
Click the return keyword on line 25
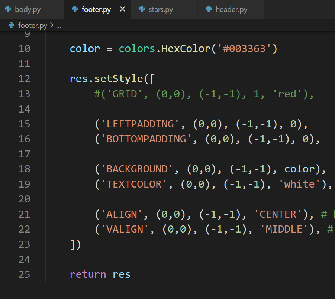click(88, 274)
